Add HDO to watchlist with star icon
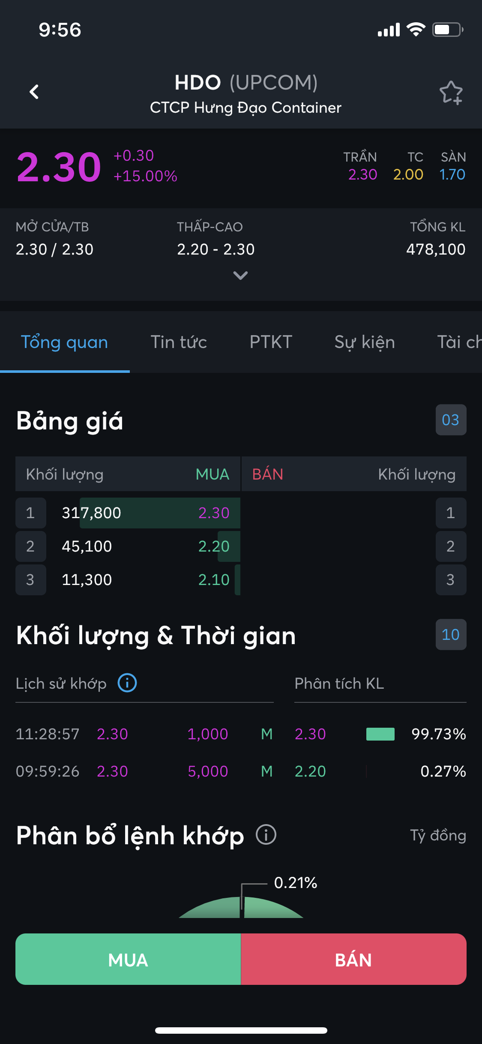The width and height of the screenshot is (482, 1044). point(451,93)
